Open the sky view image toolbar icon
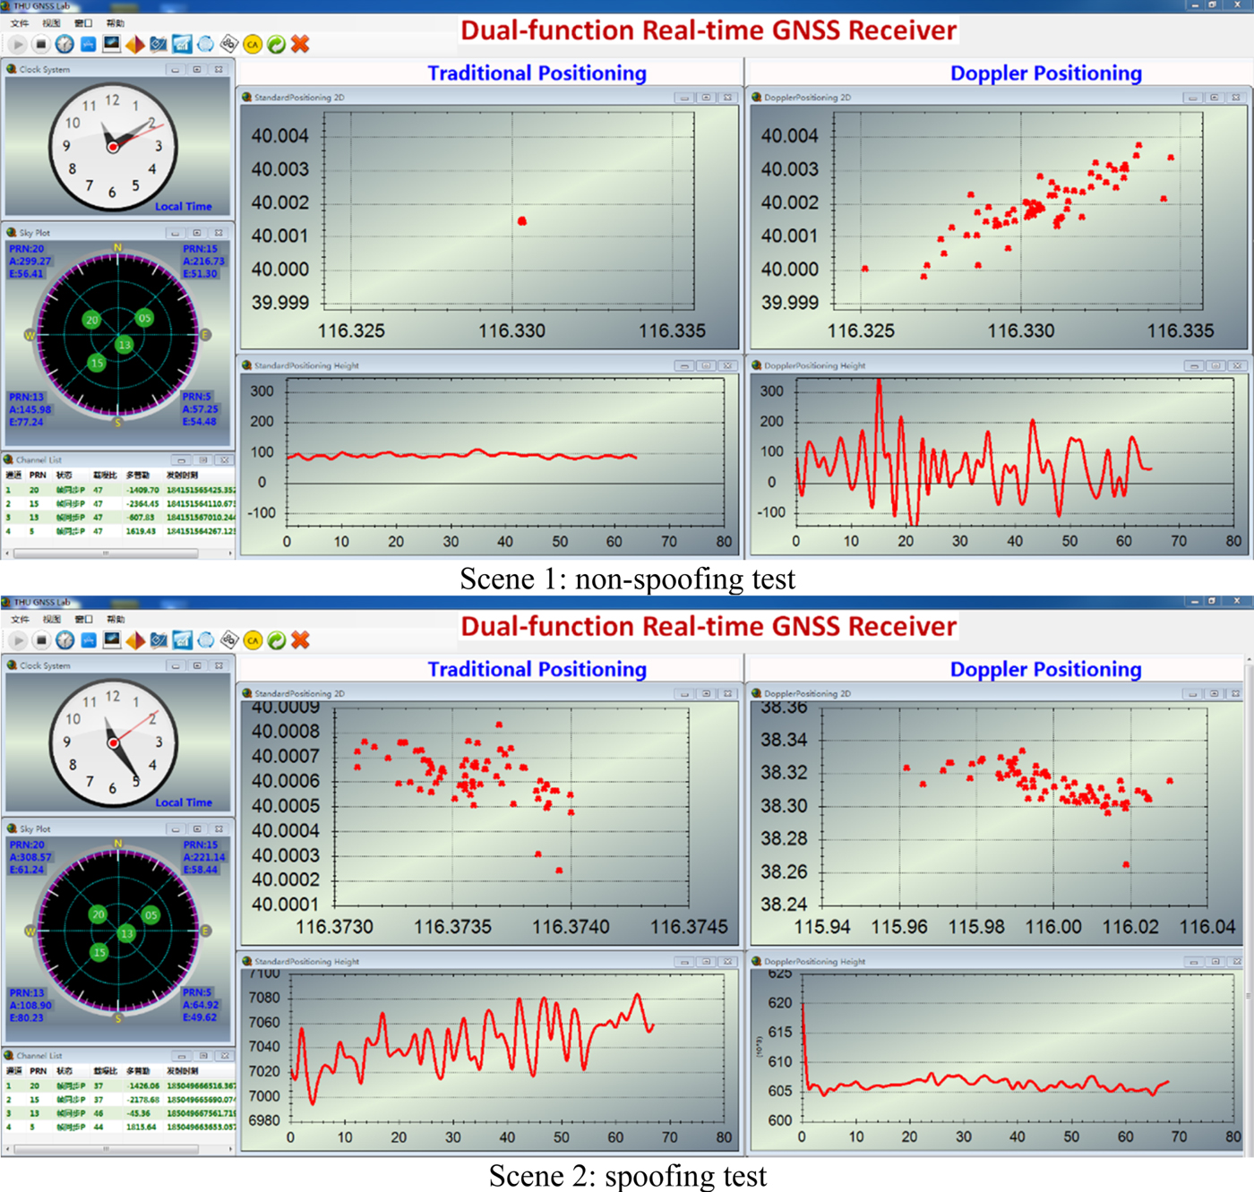The width and height of the screenshot is (1254, 1192). tap(110, 43)
